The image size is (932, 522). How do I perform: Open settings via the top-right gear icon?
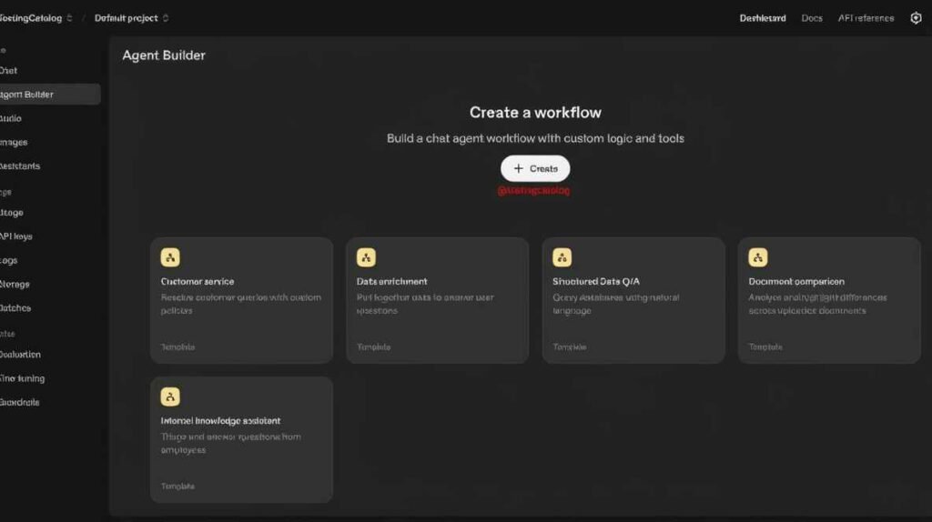916,18
